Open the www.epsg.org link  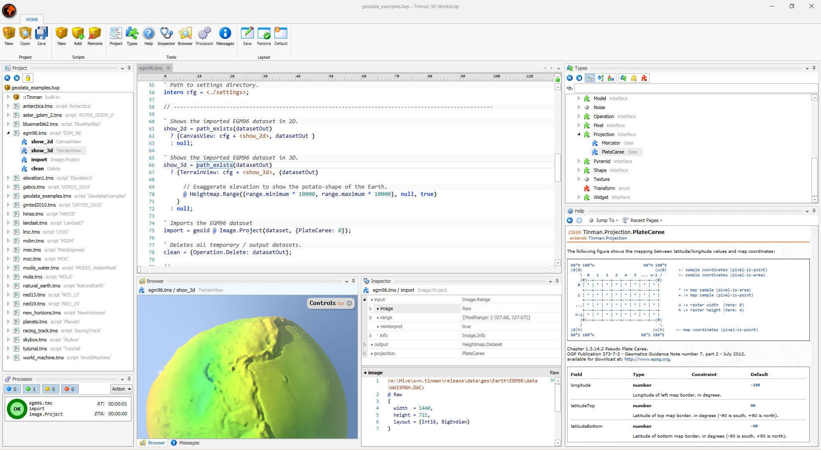tap(647, 359)
